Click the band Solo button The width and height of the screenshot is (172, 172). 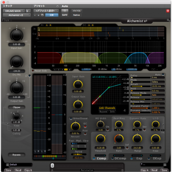112,111
